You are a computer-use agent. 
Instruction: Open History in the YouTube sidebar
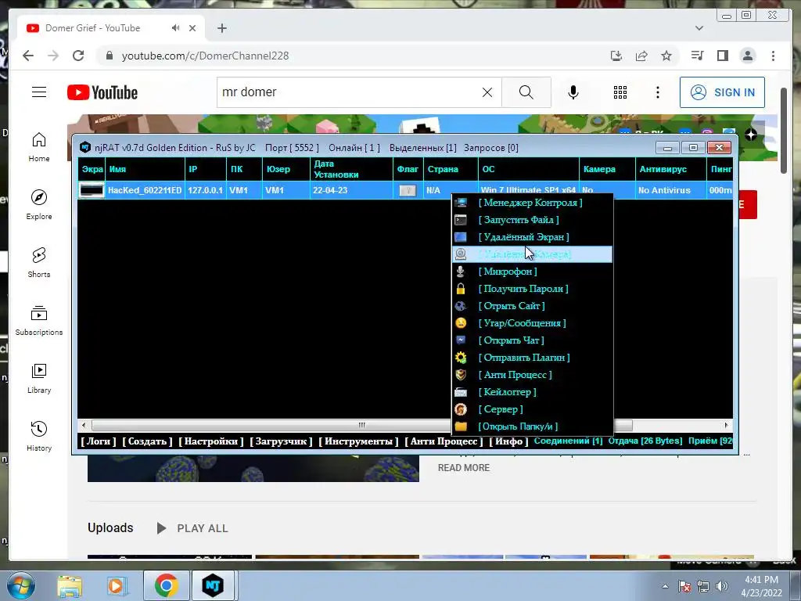pyautogui.click(x=39, y=436)
